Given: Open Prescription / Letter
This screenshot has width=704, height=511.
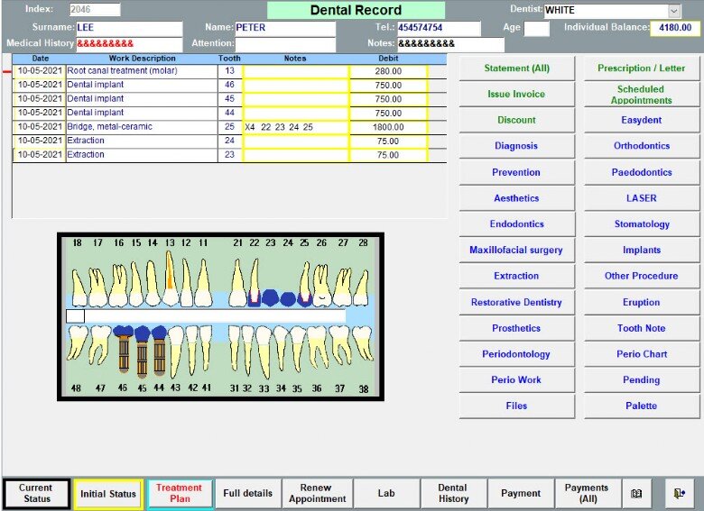Looking at the screenshot, I should coord(641,68).
